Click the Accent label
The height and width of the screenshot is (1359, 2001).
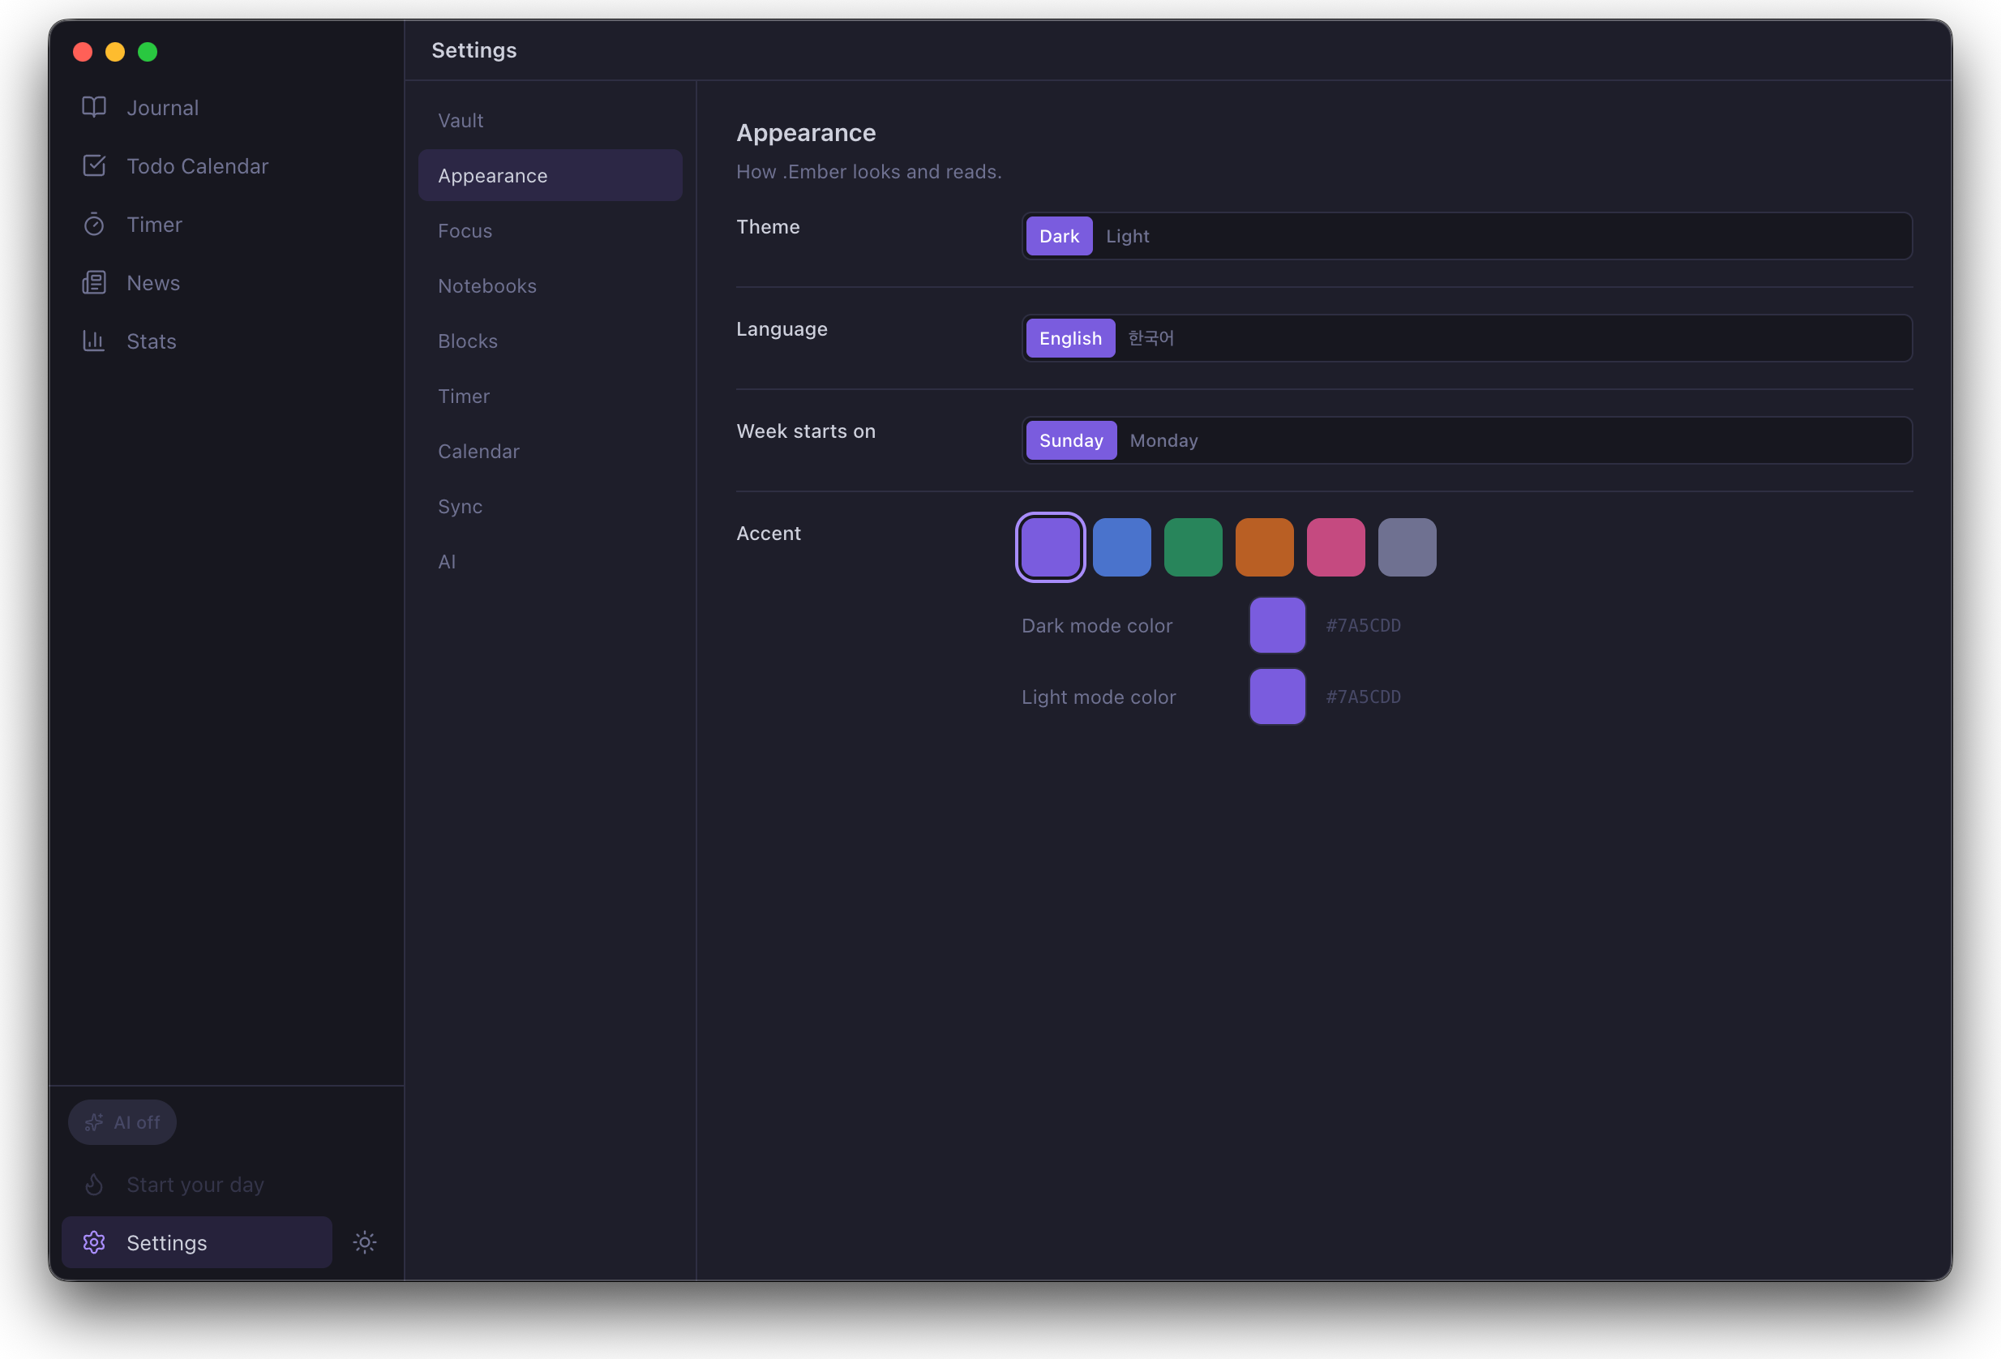[x=769, y=533]
